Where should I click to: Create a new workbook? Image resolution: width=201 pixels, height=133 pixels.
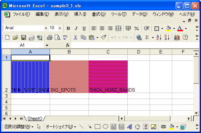(7, 38)
